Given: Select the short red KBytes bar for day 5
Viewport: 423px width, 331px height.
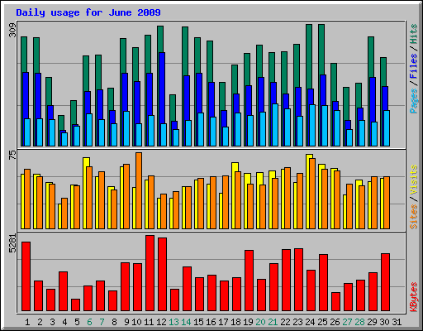Looking at the screenshot, I should [x=75, y=305].
